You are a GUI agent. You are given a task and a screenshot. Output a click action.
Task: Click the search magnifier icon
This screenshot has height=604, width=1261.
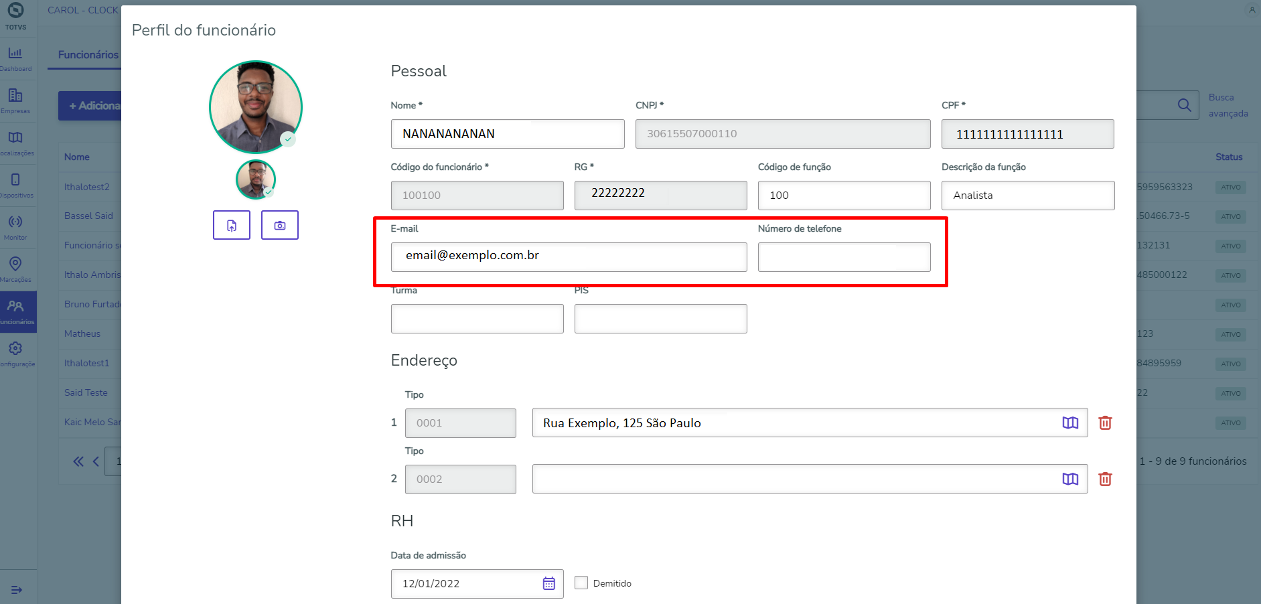1184,105
